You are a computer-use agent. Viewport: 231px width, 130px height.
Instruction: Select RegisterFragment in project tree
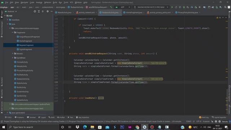click(26, 45)
